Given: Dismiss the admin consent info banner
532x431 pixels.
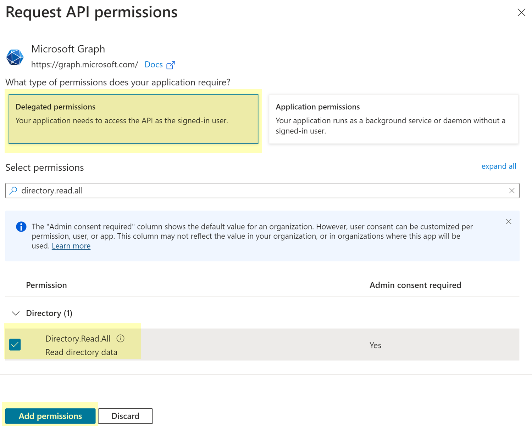Looking at the screenshot, I should coord(509,222).
